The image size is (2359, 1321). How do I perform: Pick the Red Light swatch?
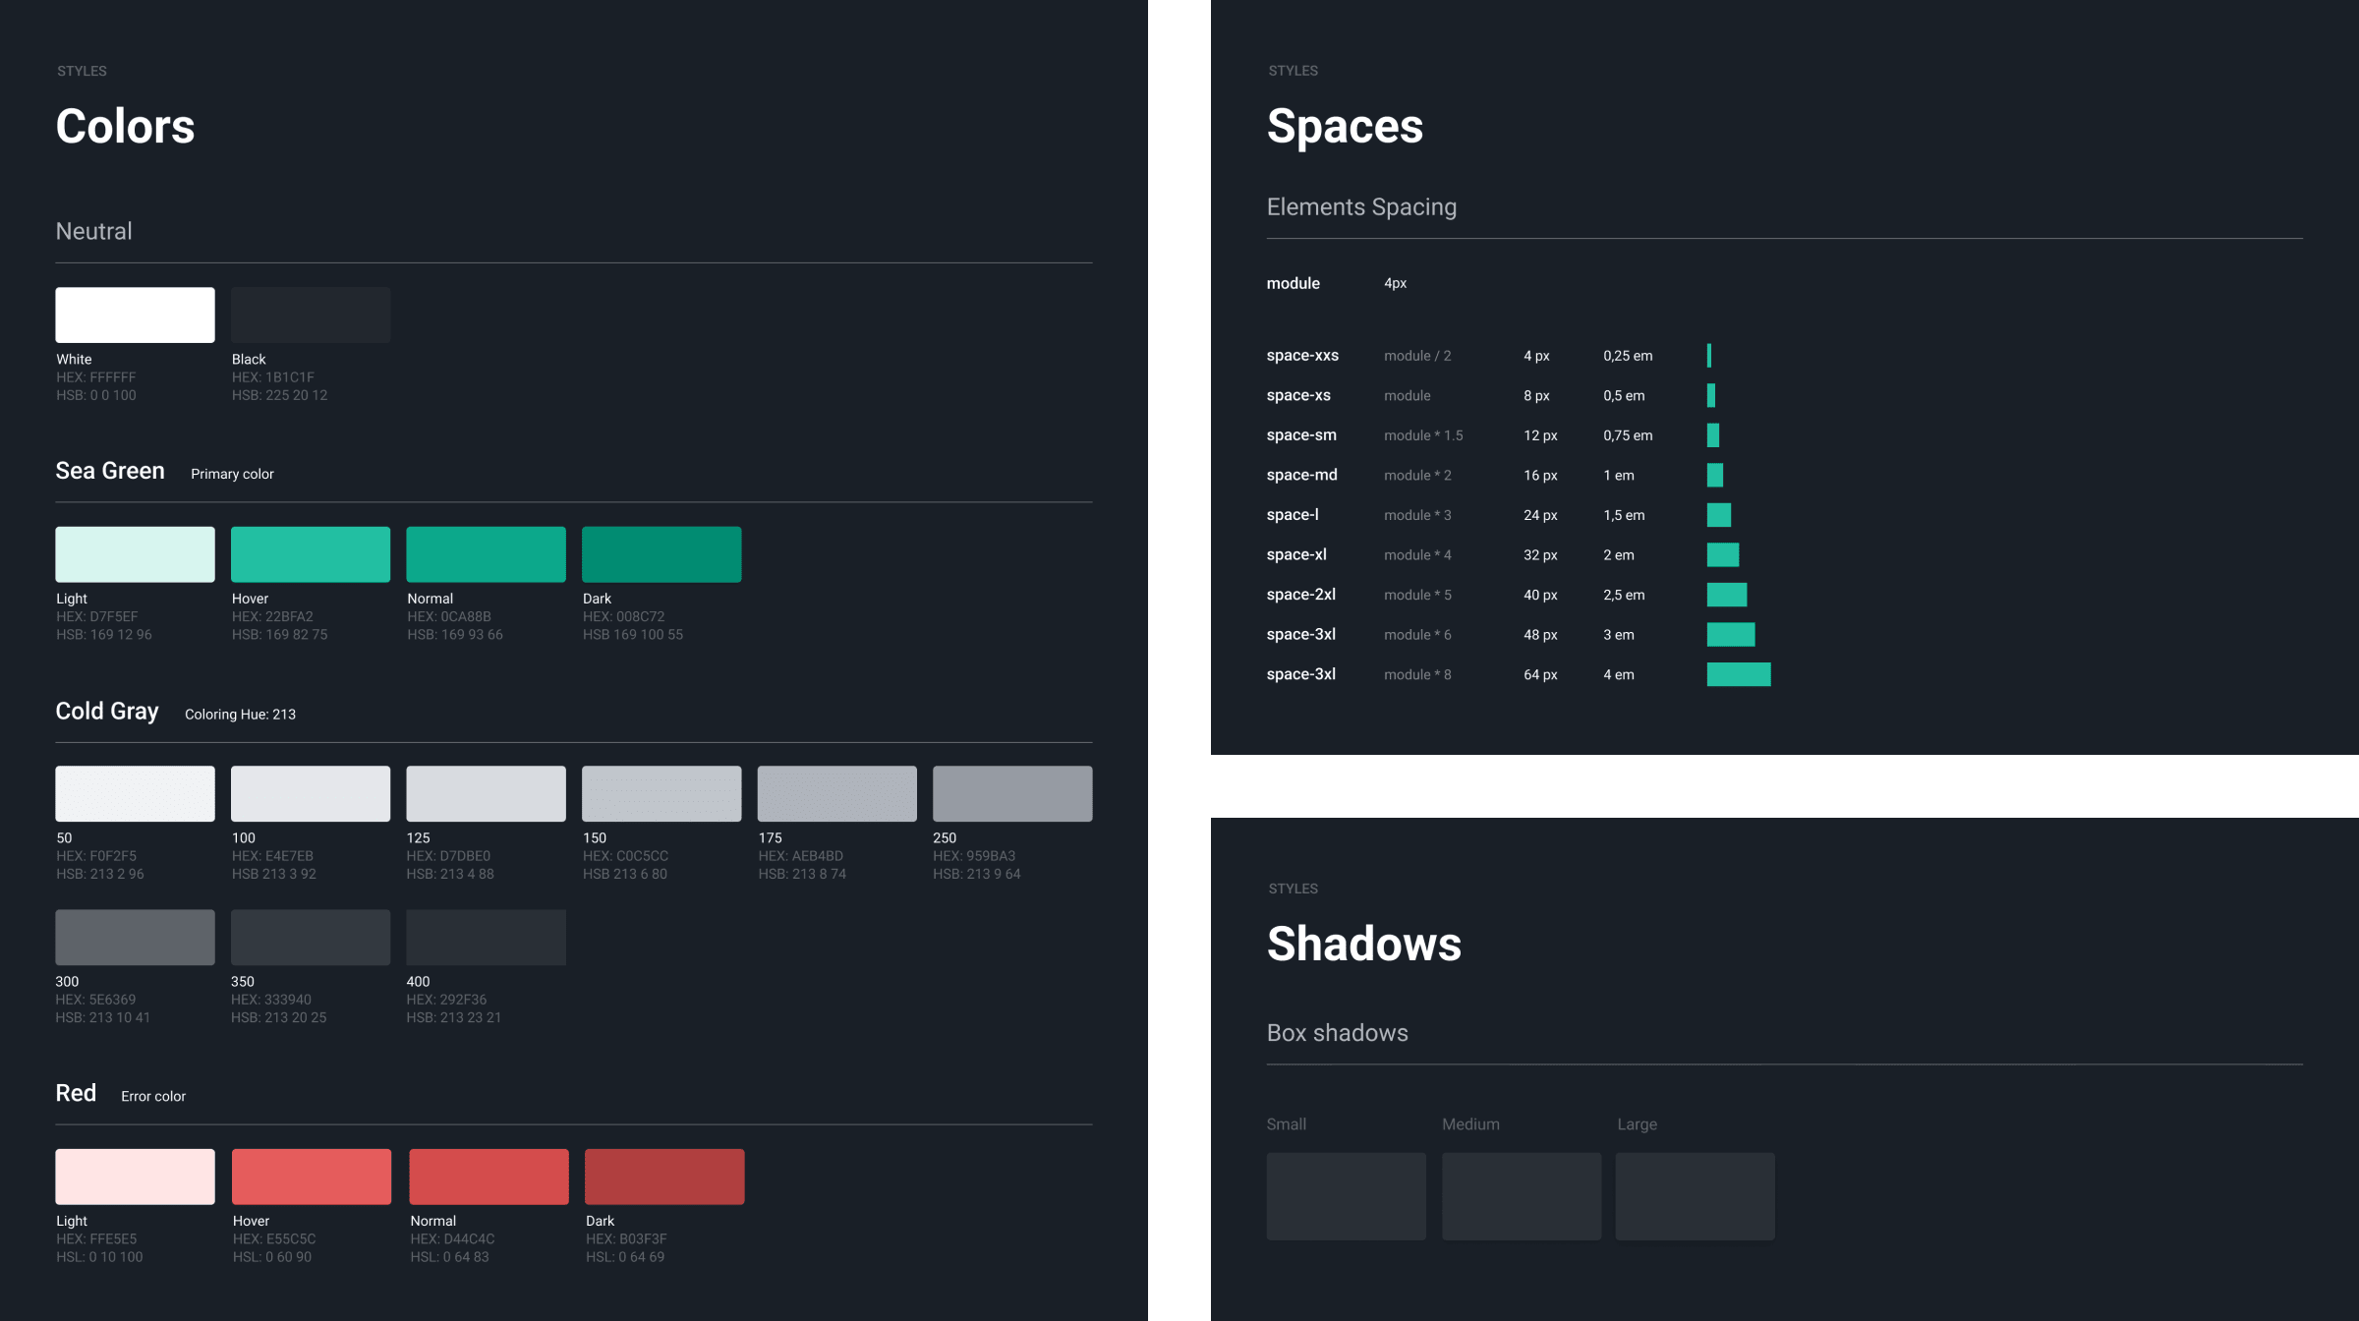click(x=135, y=1177)
